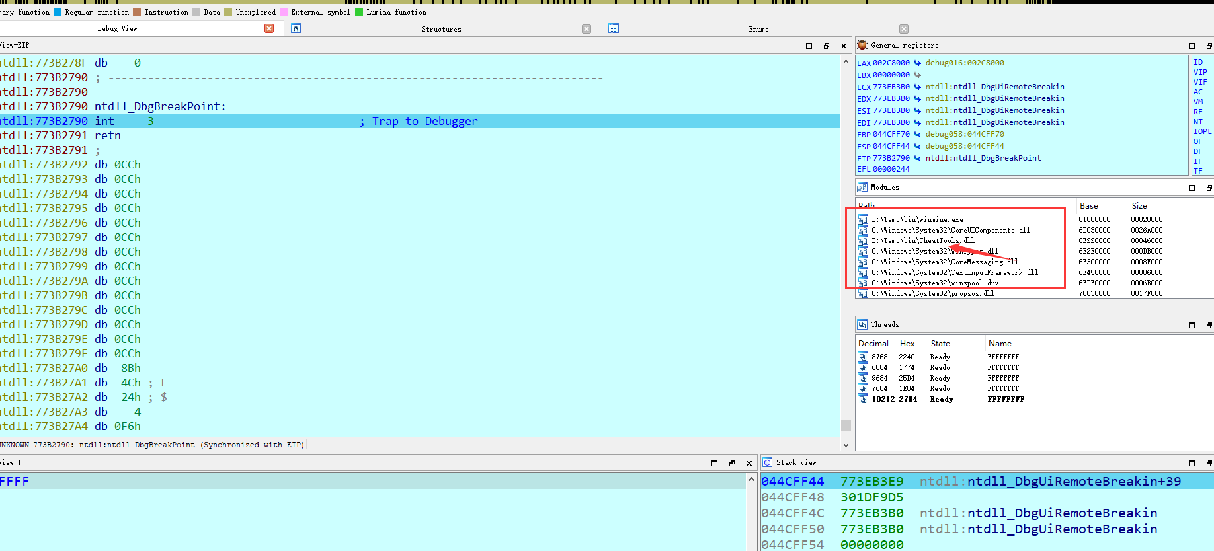Click the module icon for TextInputFramework.dll
Screen dimensions: 1214x551
[863, 272]
